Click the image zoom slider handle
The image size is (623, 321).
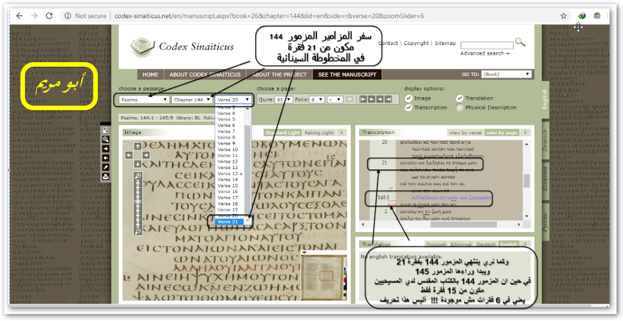[x=138, y=202]
